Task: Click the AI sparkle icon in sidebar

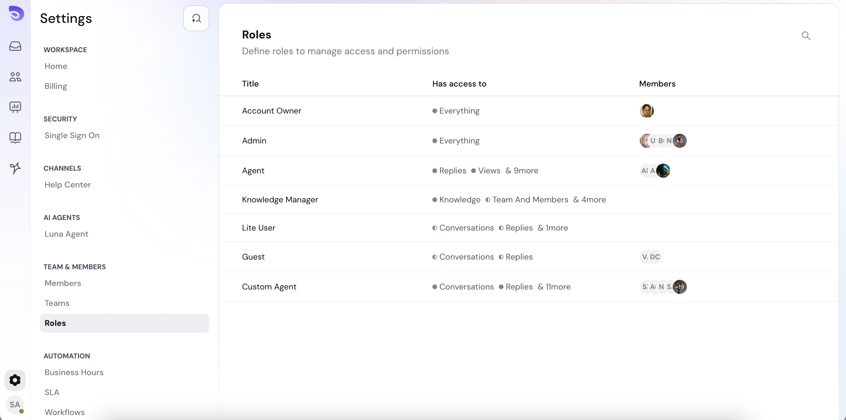Action: click(15, 168)
